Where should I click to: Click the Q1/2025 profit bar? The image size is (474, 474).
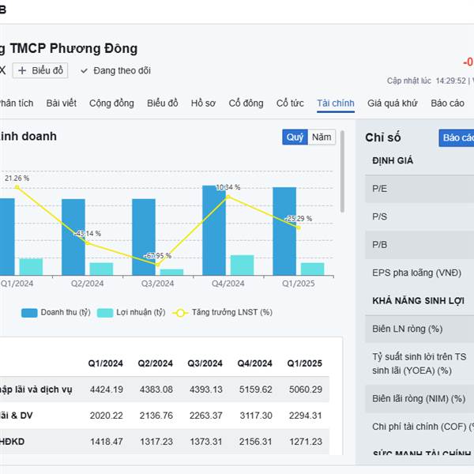312,269
